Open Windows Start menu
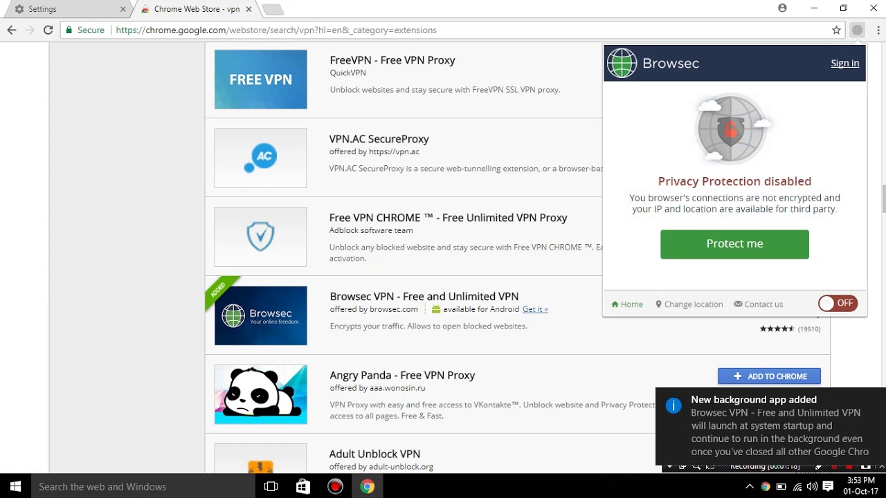 tap(15, 486)
